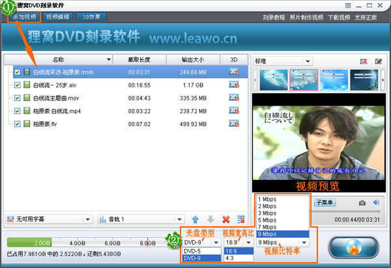391x268 pixels.
Task: Click the preview playback progress bar
Action: (x=345, y=212)
